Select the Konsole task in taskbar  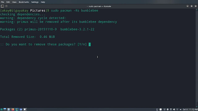17,109
